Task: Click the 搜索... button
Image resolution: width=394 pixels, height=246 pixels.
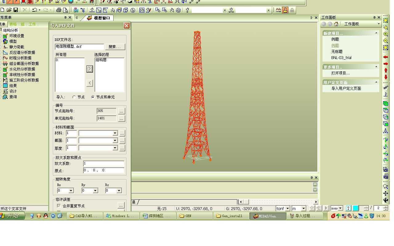Action: (115, 47)
